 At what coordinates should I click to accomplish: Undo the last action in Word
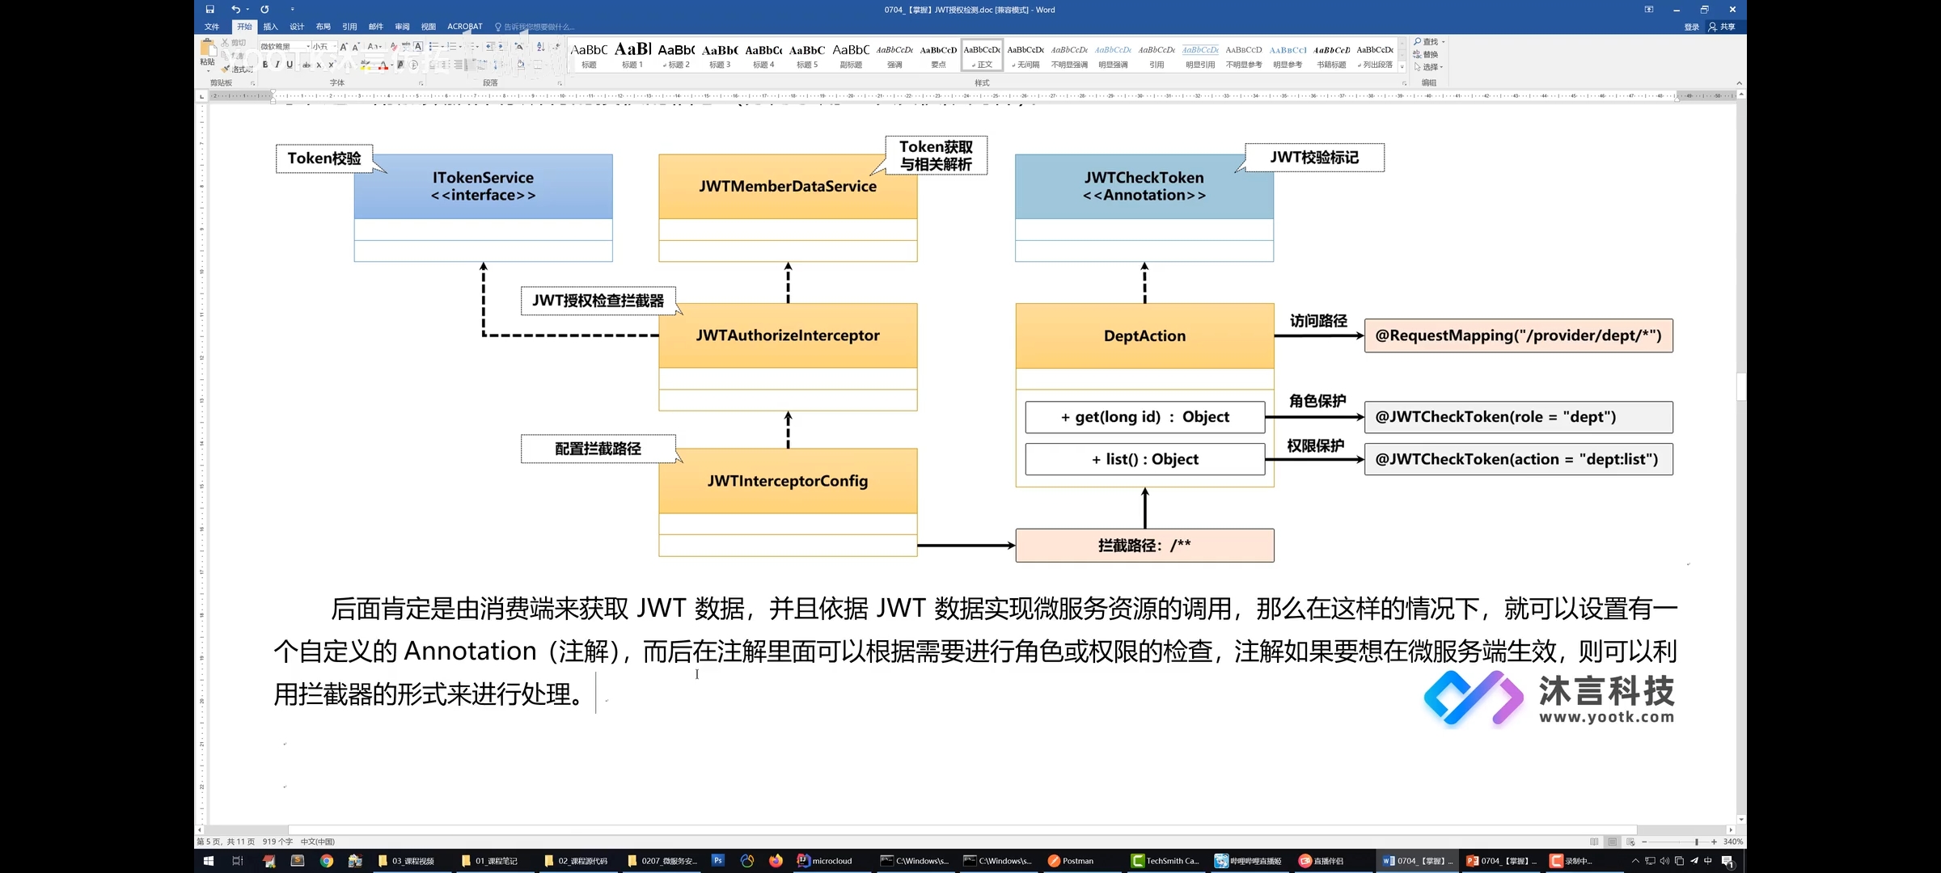click(235, 10)
